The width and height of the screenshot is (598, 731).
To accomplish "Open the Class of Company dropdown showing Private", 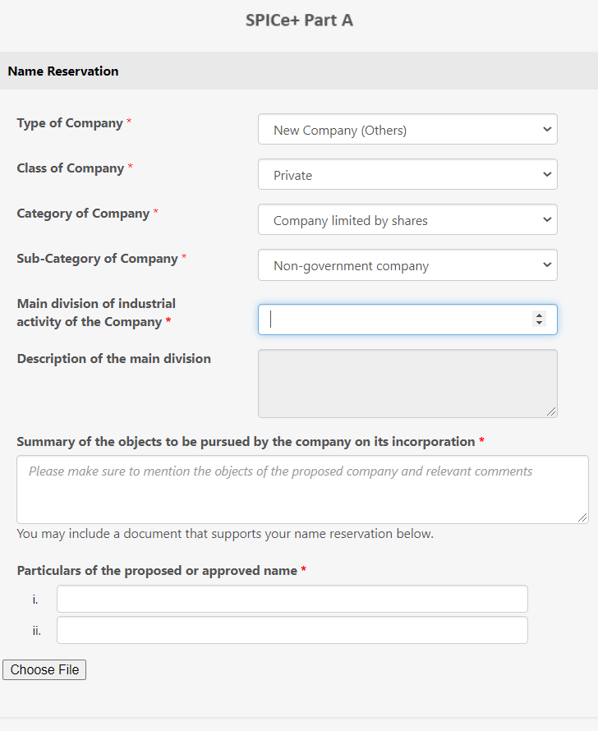I will pos(407,174).
